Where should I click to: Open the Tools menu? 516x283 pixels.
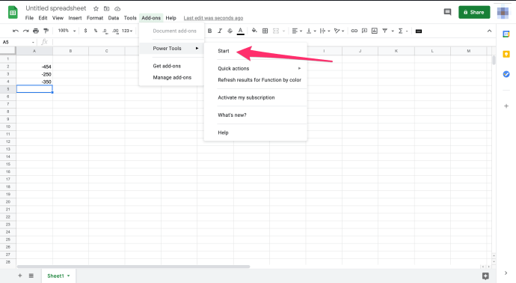point(130,18)
